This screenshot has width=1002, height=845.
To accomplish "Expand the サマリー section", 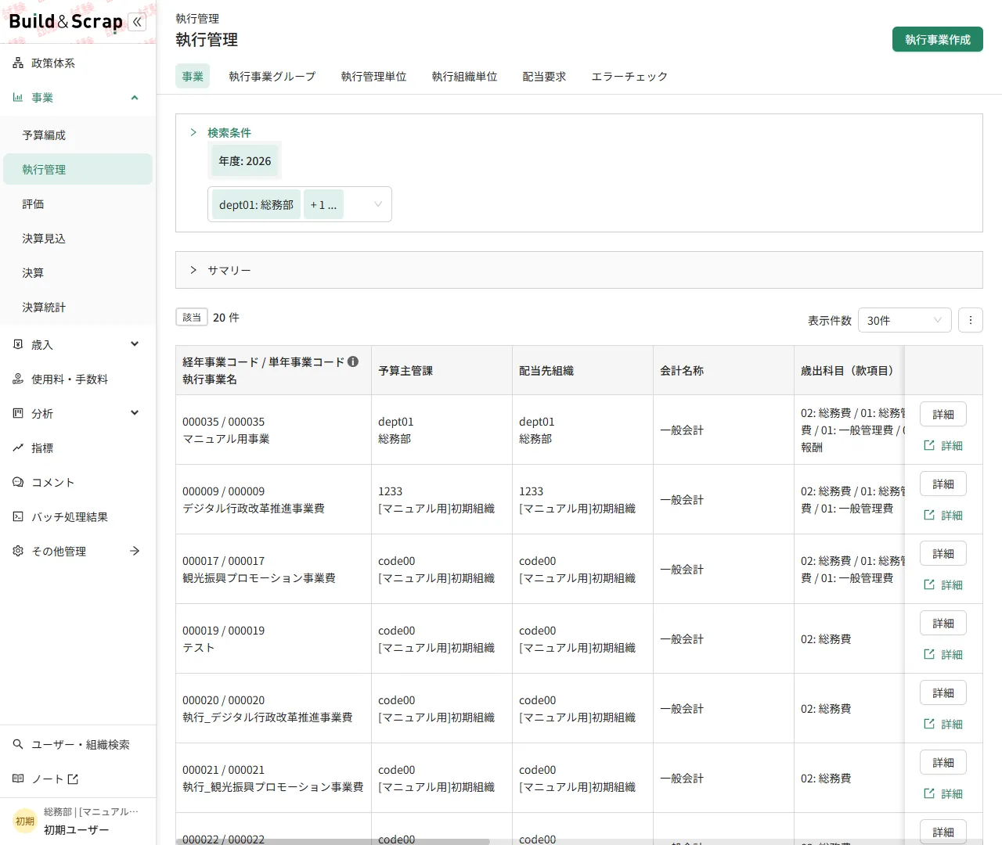I will [x=193, y=270].
